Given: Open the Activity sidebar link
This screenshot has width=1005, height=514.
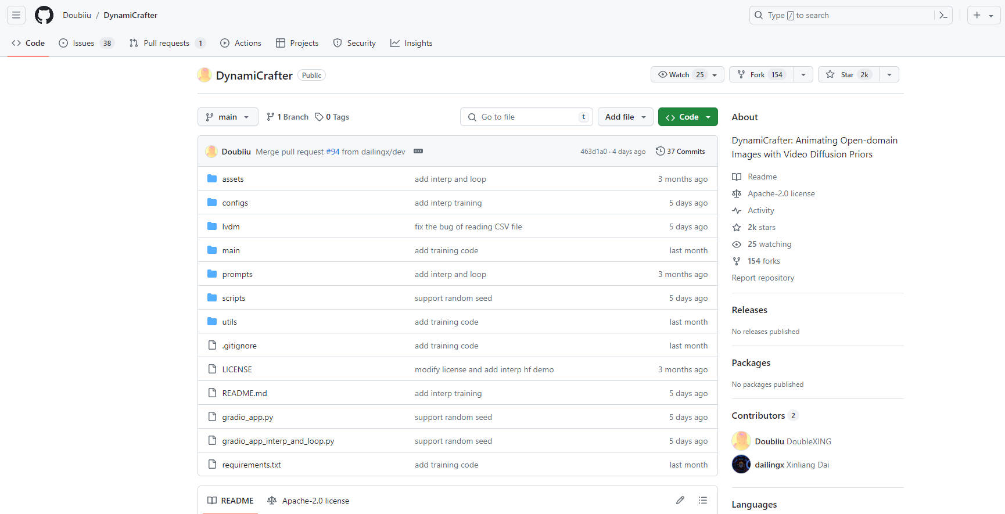Looking at the screenshot, I should tap(753, 210).
